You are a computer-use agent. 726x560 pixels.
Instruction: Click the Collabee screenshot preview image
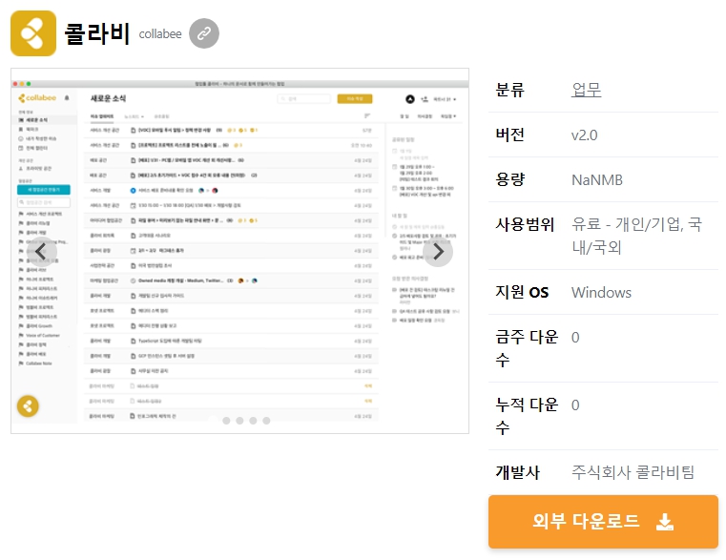click(x=239, y=251)
